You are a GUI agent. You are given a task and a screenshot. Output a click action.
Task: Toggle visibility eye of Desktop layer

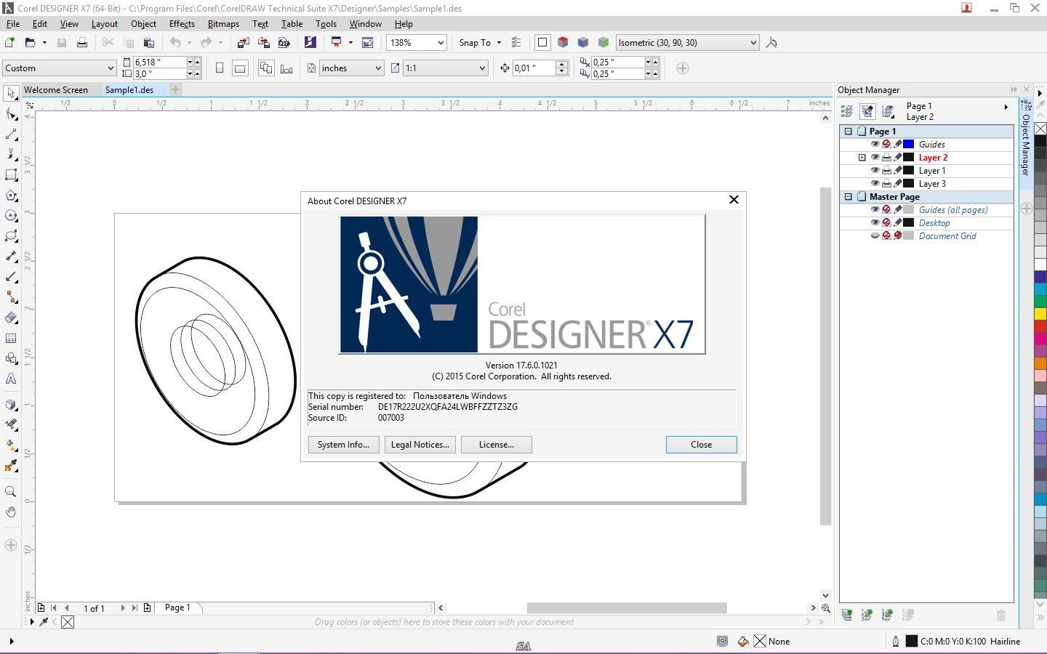[875, 223]
